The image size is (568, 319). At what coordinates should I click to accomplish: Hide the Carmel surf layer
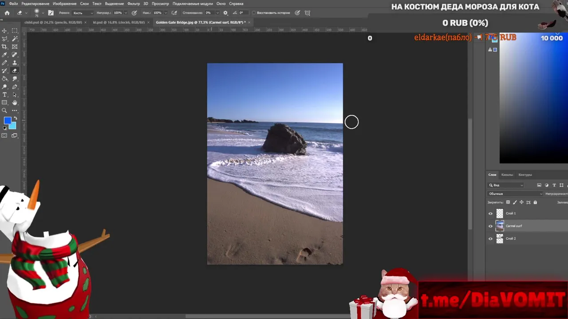point(490,226)
